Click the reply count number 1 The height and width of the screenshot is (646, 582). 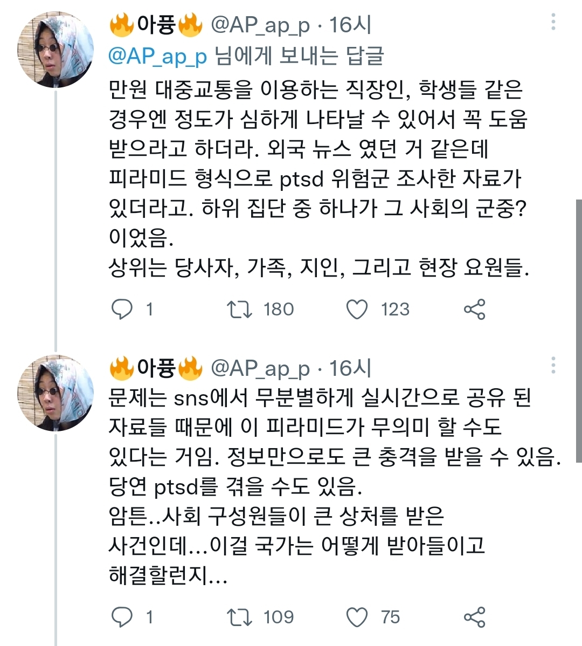coord(149,309)
